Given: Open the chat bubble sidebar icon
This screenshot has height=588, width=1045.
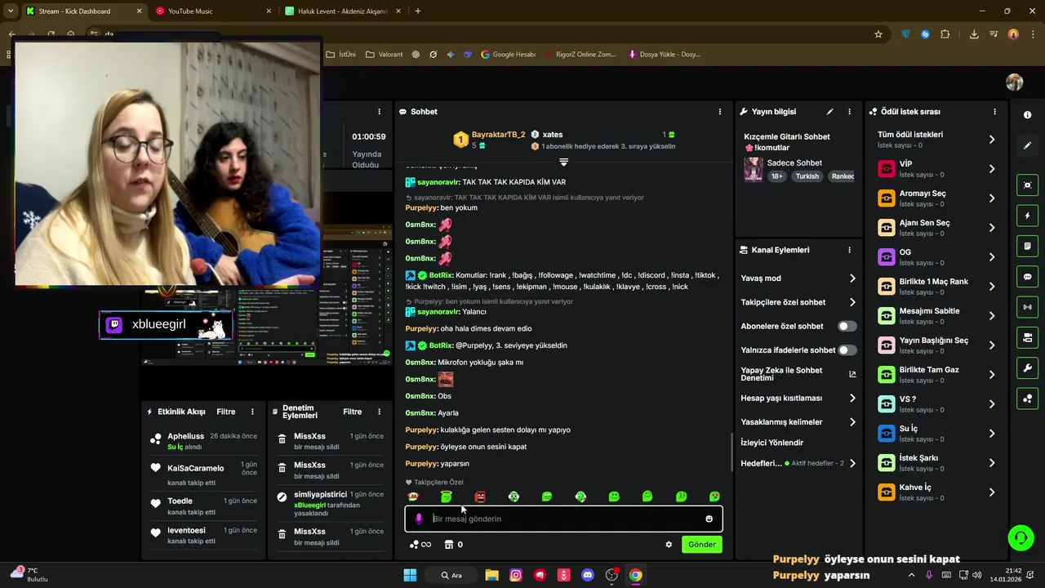Looking at the screenshot, I should coord(1027,277).
